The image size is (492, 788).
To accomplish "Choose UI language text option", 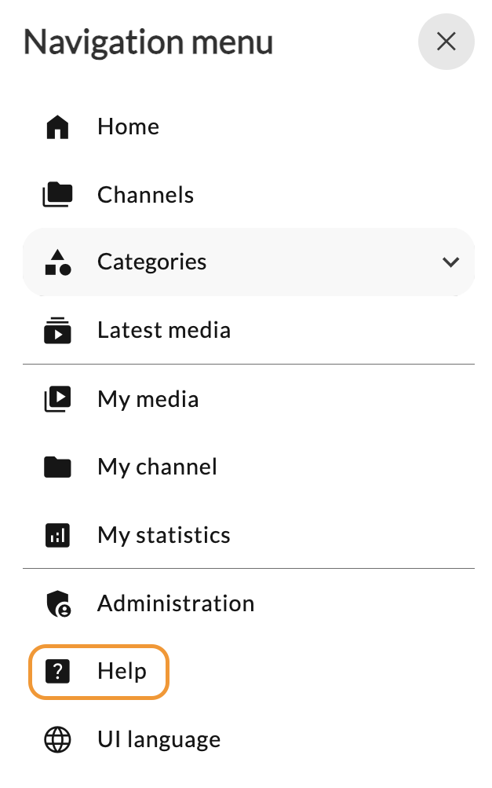I will (159, 740).
